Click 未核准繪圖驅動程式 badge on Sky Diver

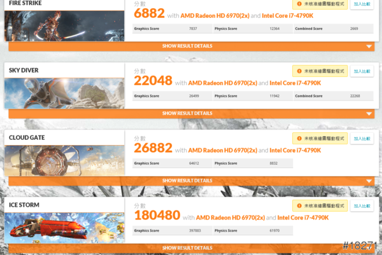(320, 71)
